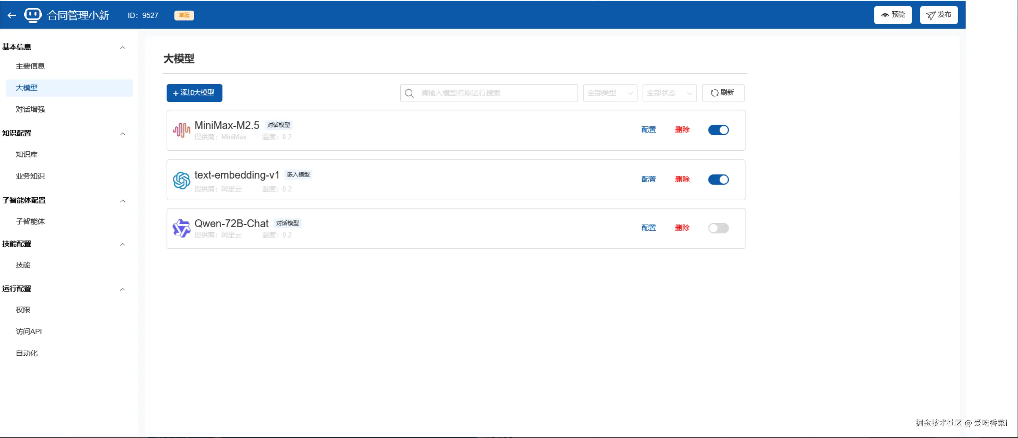Collapse the 子智能体配置 sidebar section

click(x=122, y=201)
